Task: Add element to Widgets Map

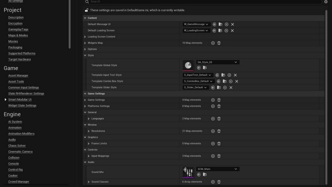Action: pos(213,43)
